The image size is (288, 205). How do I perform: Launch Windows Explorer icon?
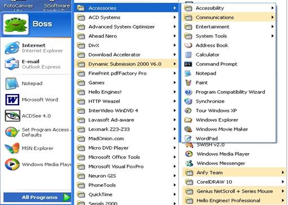(188, 120)
